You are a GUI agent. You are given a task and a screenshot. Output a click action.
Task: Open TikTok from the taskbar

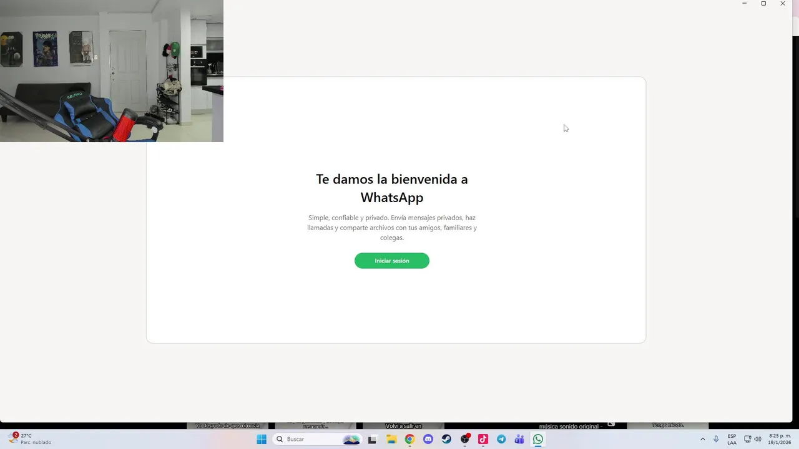click(483, 439)
